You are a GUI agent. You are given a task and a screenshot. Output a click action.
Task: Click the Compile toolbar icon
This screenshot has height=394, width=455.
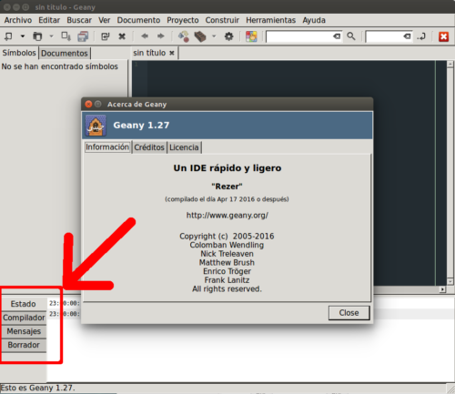(x=184, y=36)
